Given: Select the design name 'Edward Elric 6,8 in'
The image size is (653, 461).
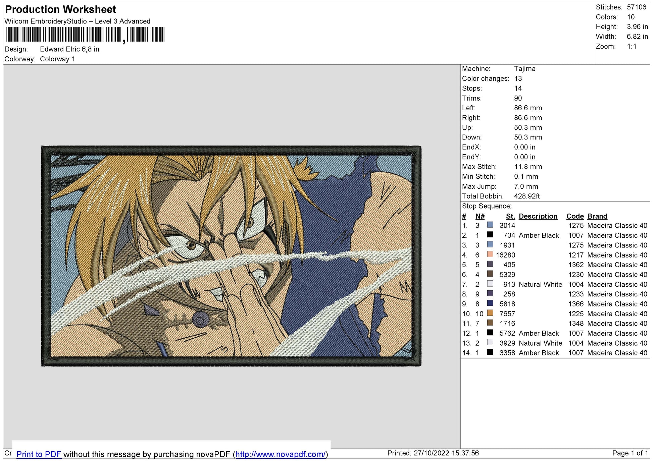Looking at the screenshot, I should click(x=69, y=49).
